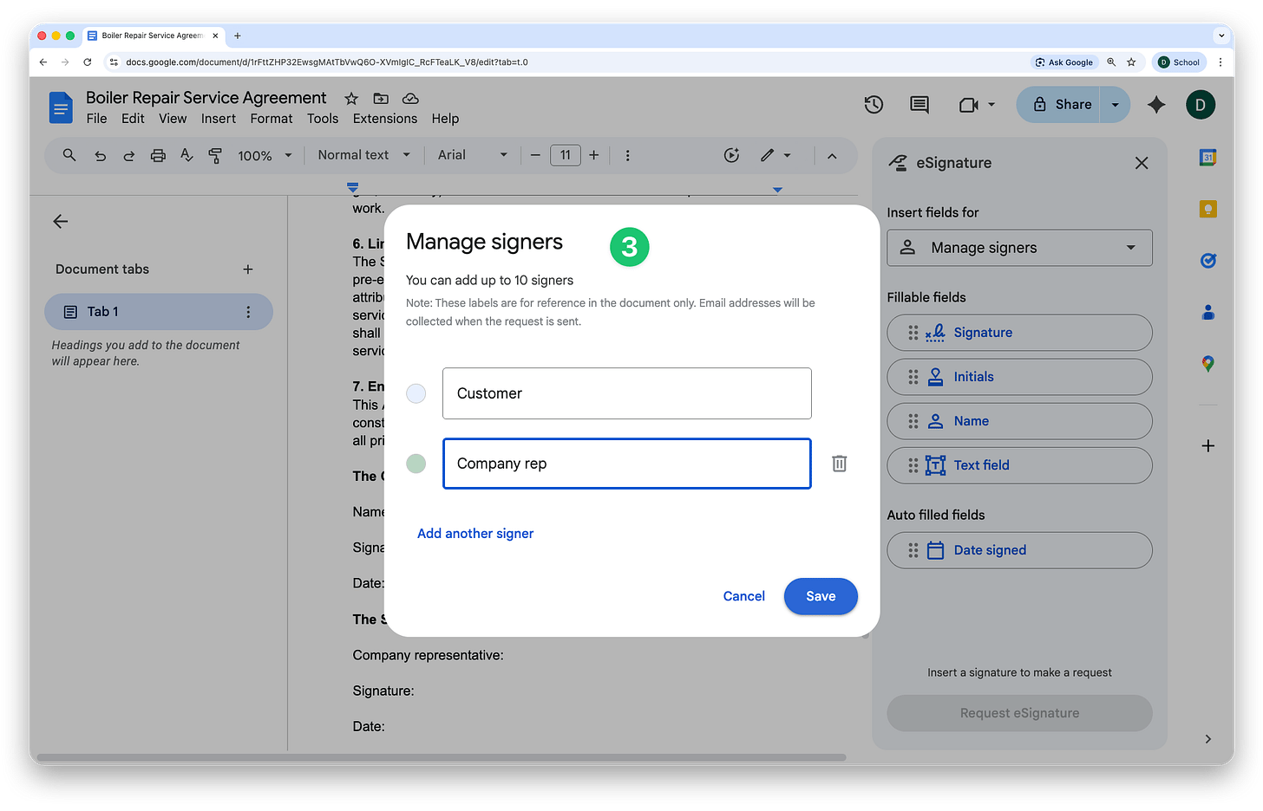Screen dimensions: 1263x811
Task: Open Google Calendar side panel icon
Action: [x=1207, y=157]
